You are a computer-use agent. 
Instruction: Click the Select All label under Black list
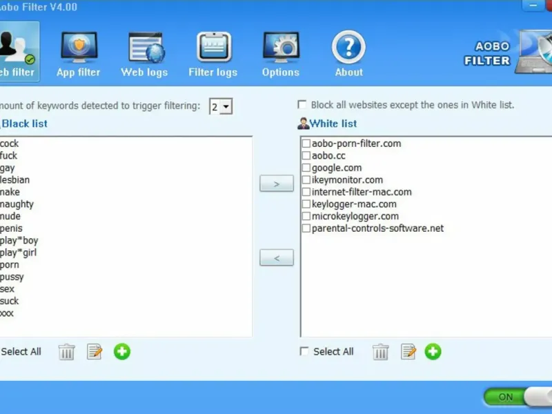tap(21, 352)
